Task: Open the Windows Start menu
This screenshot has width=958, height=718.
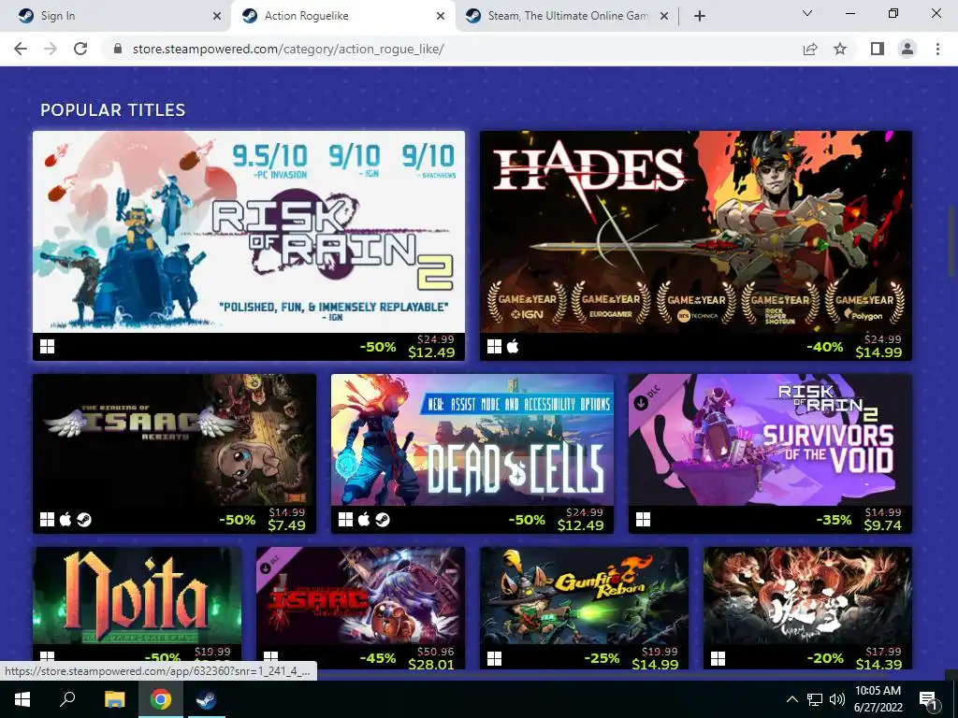Action: [x=22, y=699]
